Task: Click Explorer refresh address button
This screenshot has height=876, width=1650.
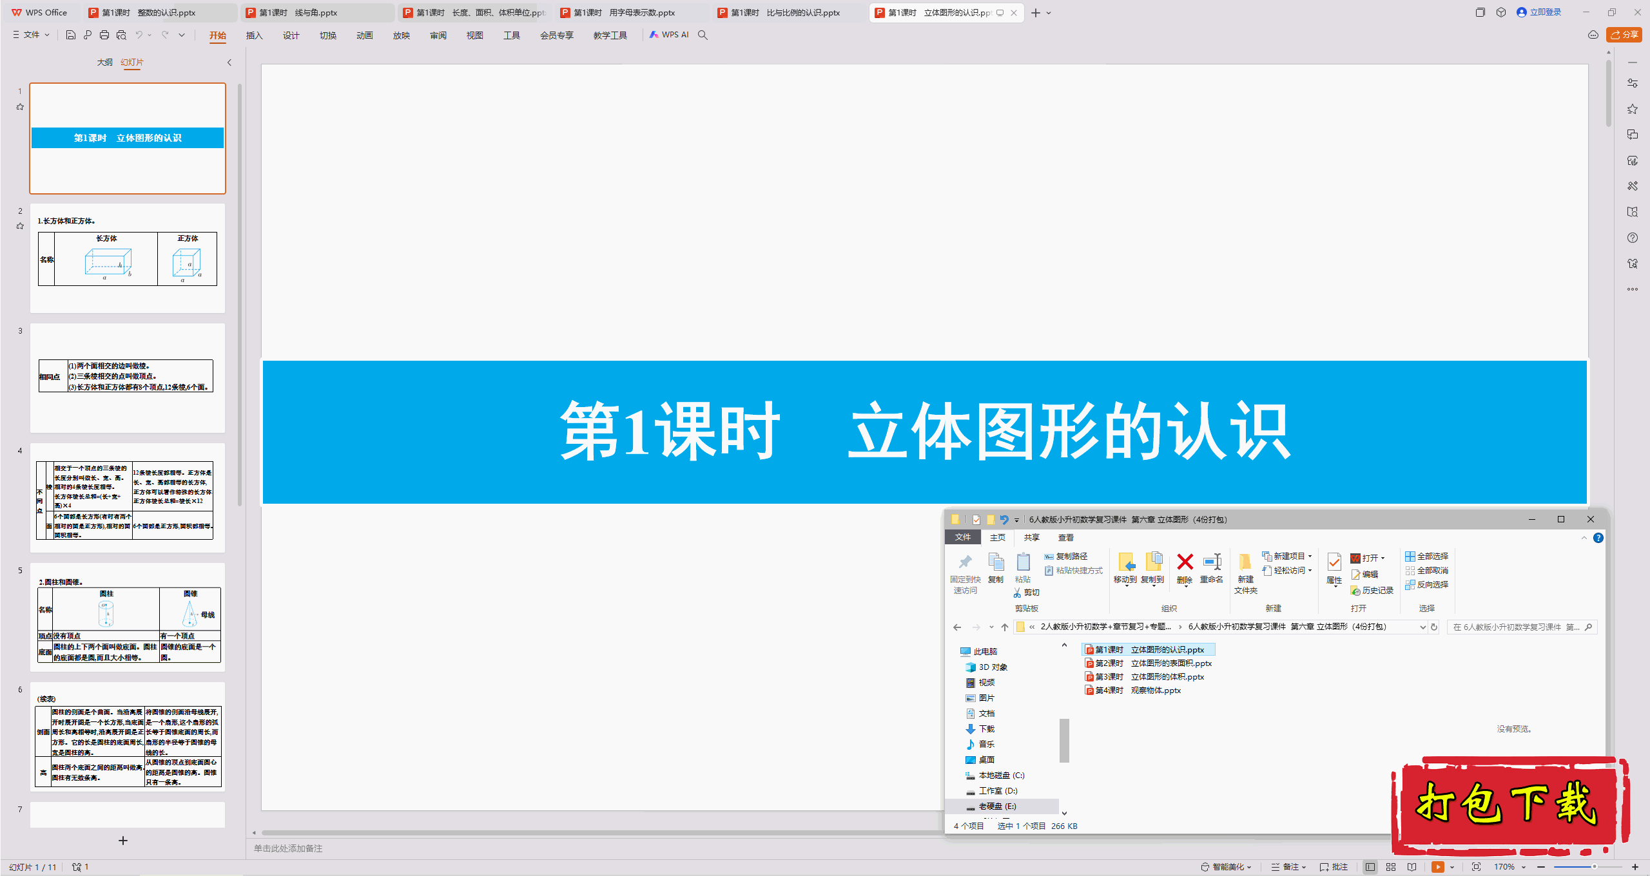Action: [1434, 627]
